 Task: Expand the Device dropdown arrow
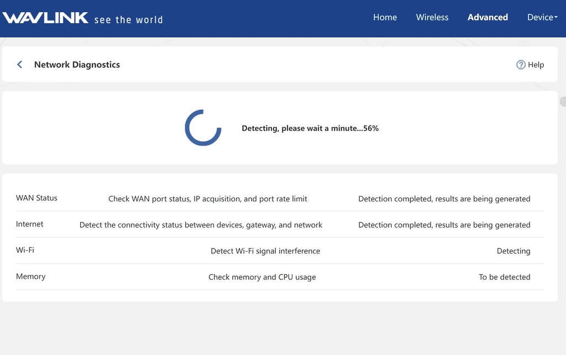point(555,17)
